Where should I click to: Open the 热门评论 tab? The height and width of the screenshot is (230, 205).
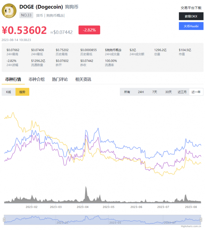point(60,79)
